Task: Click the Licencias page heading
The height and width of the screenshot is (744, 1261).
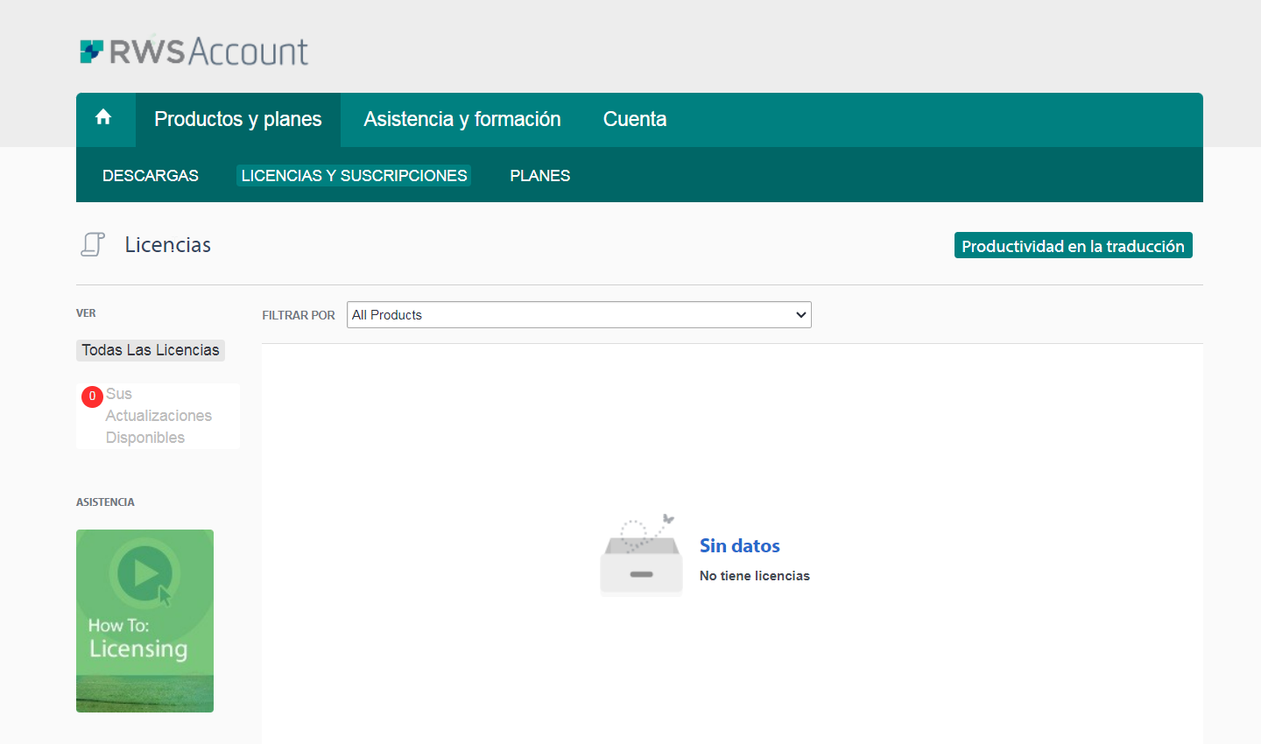Action: [x=168, y=245]
